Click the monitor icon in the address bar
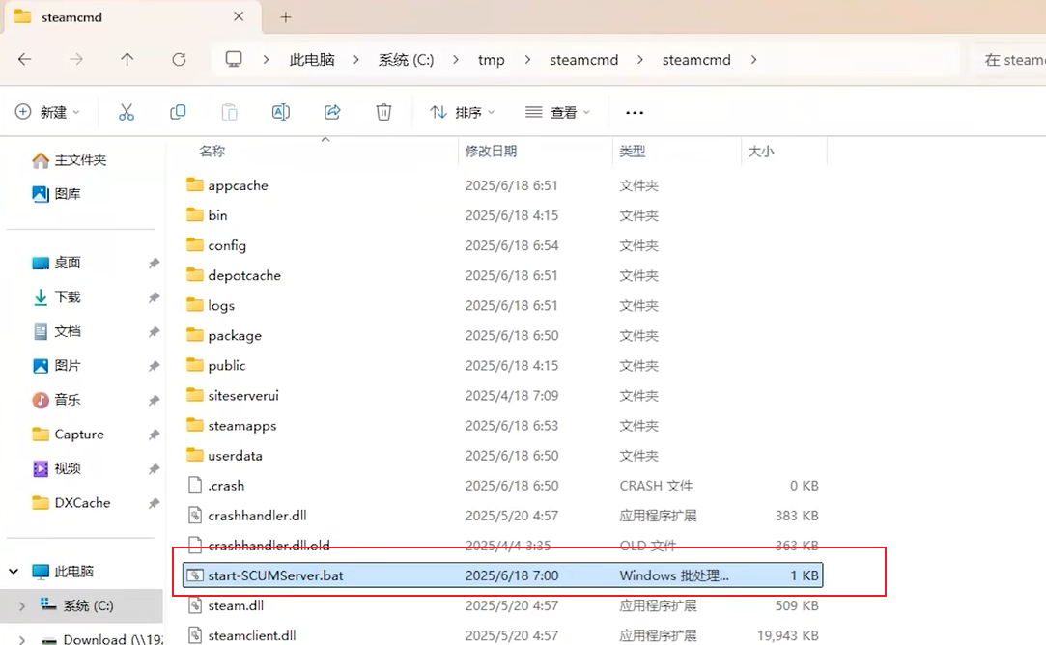1046x645 pixels. point(234,59)
